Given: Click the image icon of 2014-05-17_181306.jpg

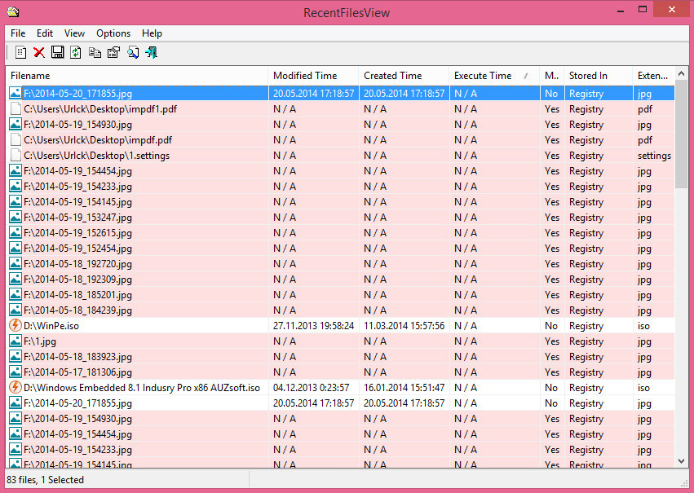Looking at the screenshot, I should tap(15, 372).
